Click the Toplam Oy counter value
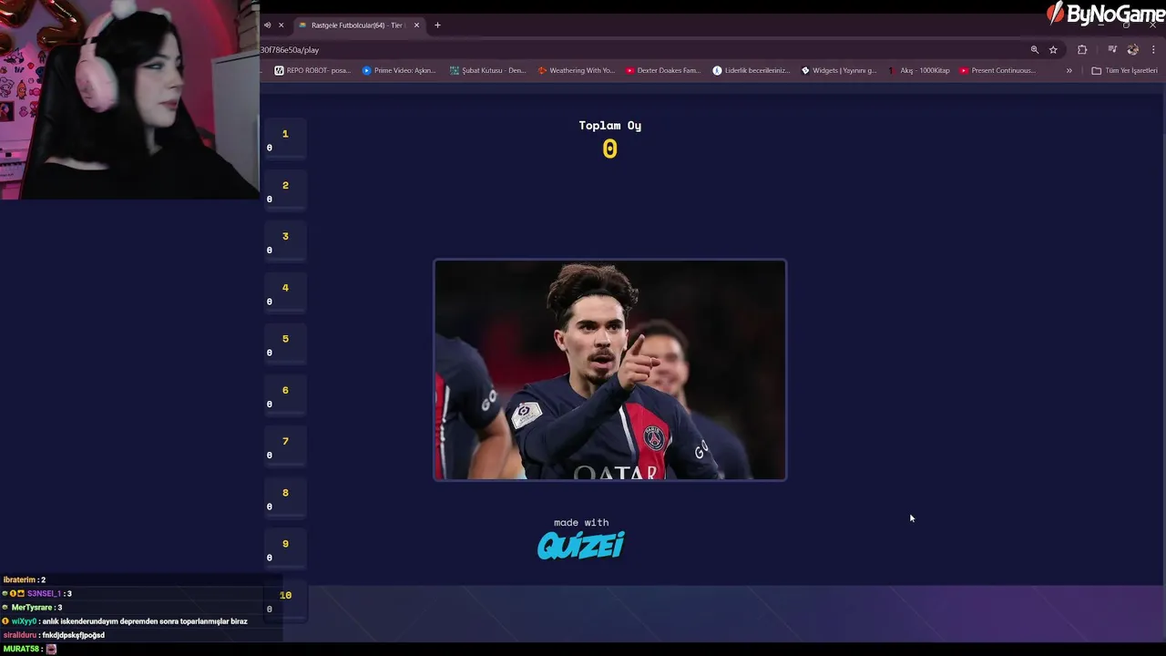Screen dimensions: 1166x656 tap(609, 149)
